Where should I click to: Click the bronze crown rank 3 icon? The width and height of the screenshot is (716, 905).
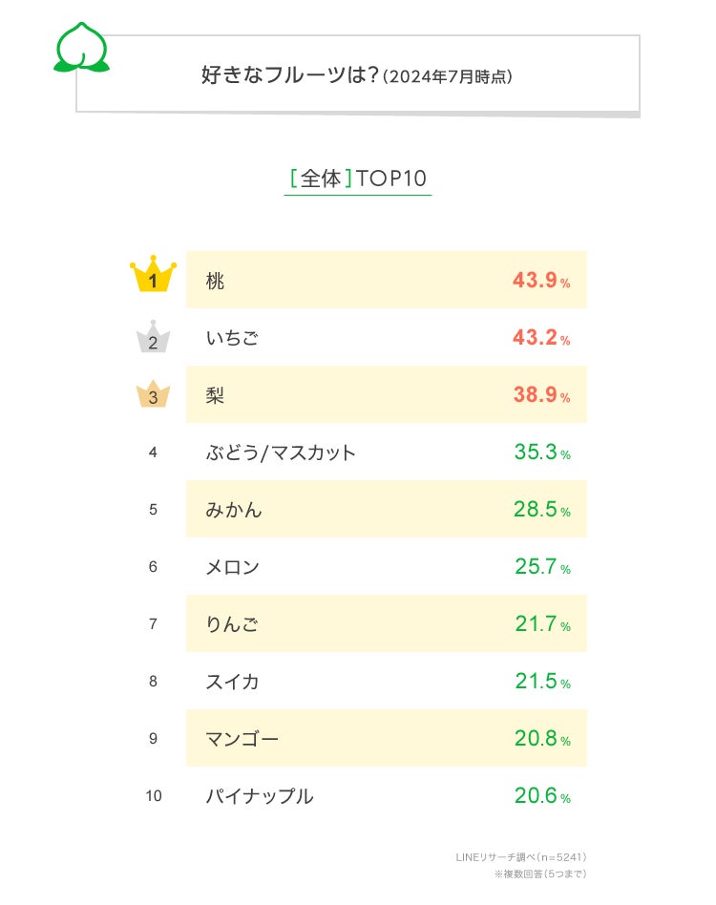(153, 393)
